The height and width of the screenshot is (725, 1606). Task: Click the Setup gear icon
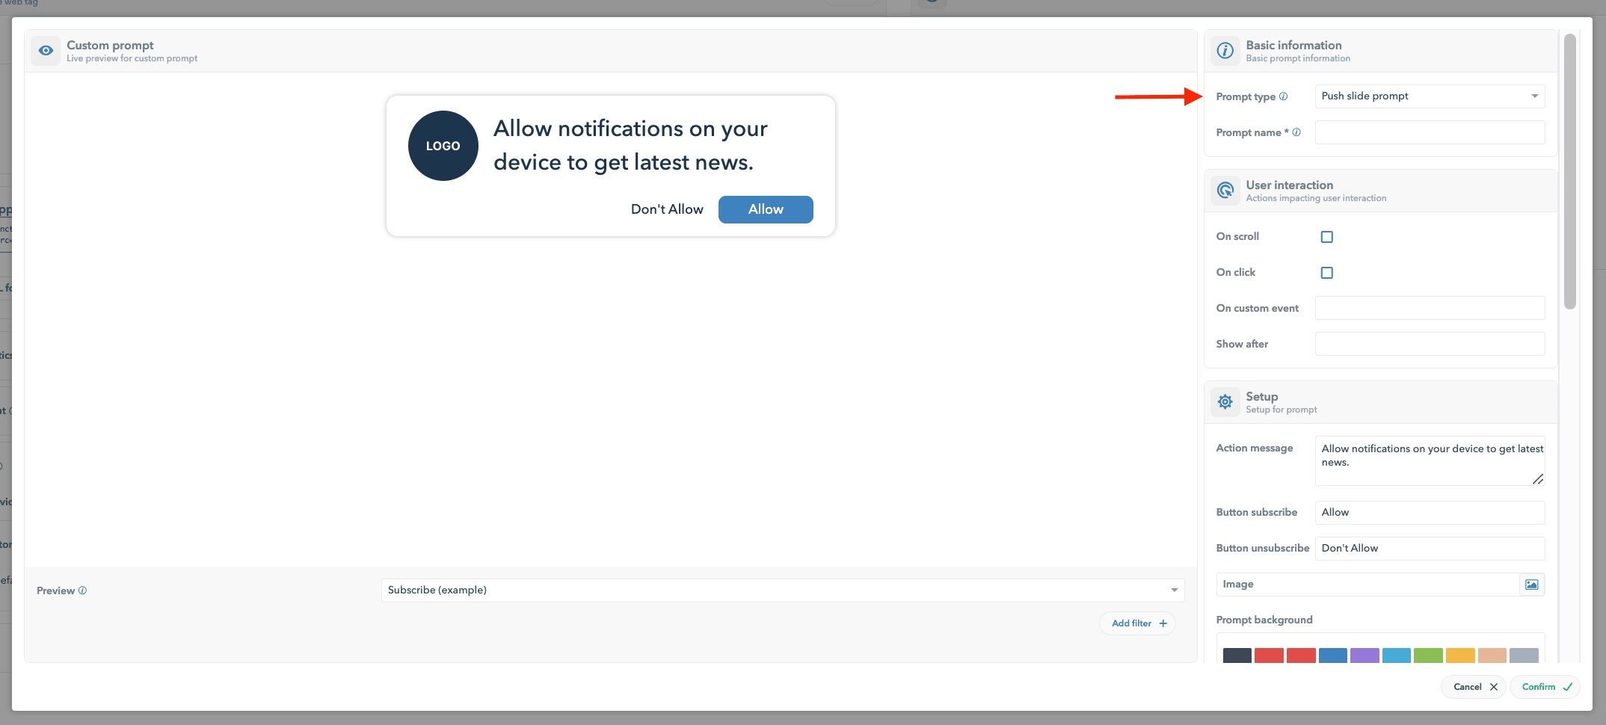(x=1225, y=402)
